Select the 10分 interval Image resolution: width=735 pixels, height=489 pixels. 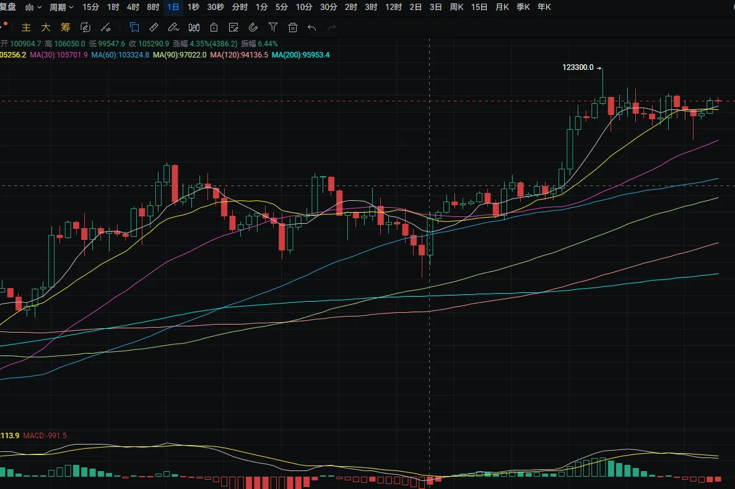point(304,7)
